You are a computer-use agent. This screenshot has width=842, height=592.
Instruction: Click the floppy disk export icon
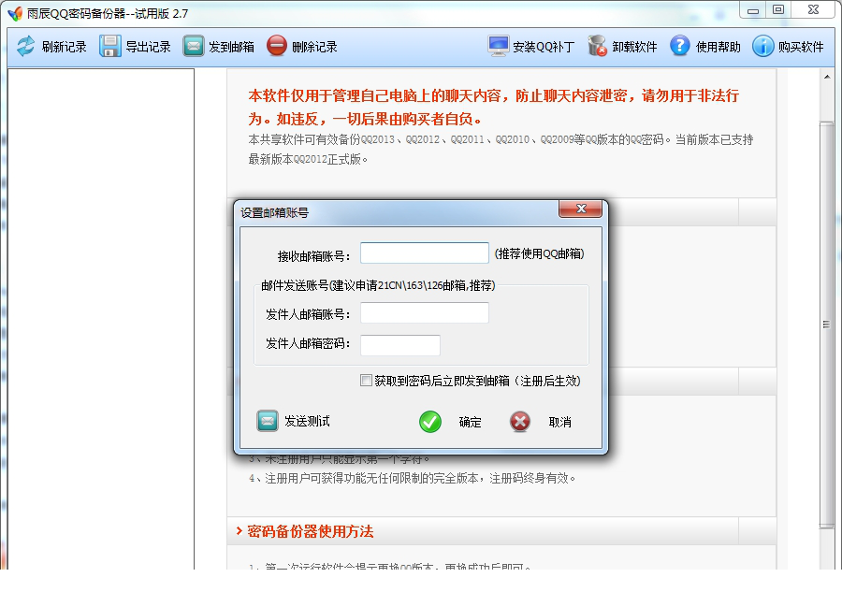[110, 46]
